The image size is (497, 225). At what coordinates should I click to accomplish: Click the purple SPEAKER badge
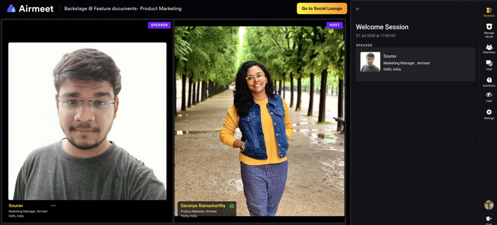pyautogui.click(x=159, y=25)
